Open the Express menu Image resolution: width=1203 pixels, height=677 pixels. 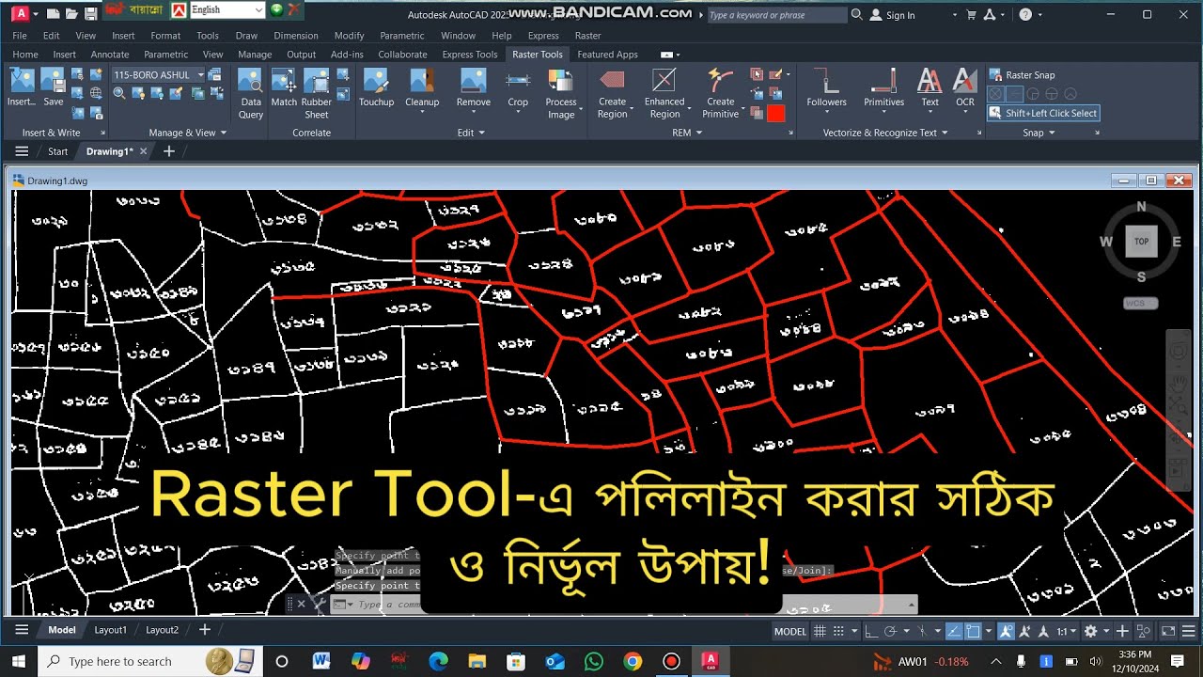(x=543, y=36)
